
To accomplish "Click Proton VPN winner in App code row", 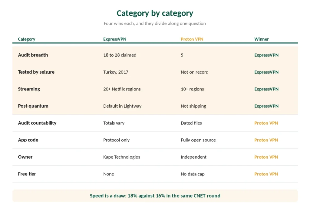I will (266, 140).
